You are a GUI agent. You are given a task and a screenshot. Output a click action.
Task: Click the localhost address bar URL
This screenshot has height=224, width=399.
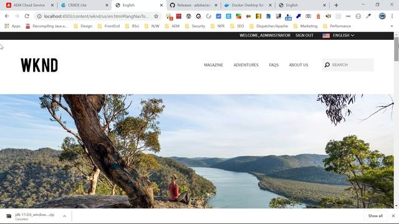click(96, 16)
